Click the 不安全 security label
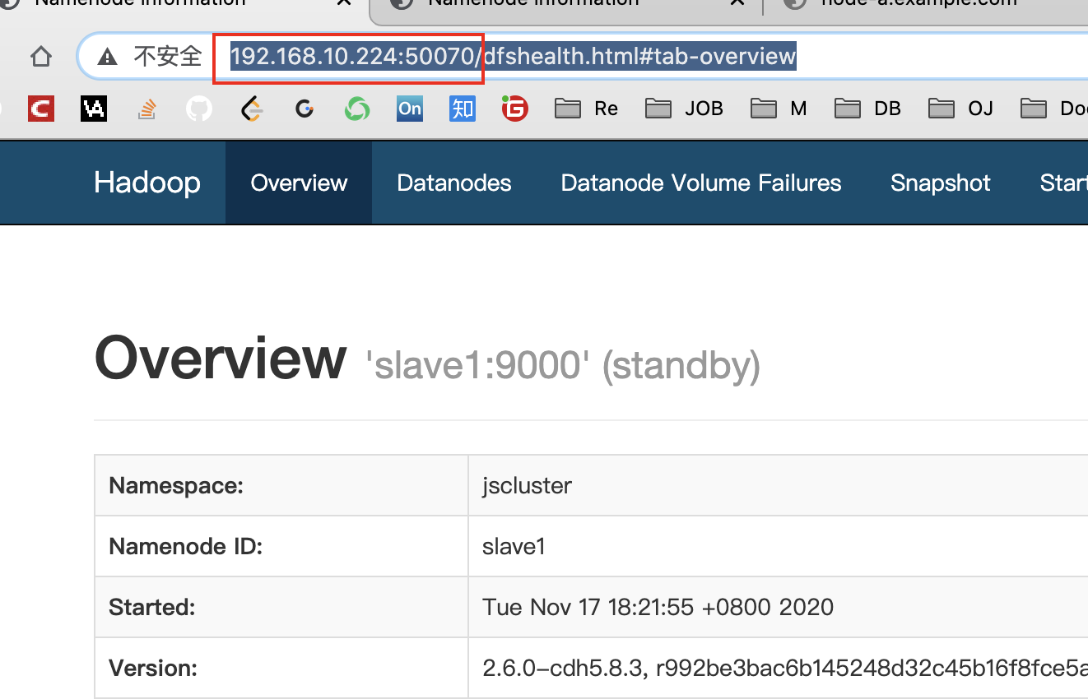 click(168, 57)
